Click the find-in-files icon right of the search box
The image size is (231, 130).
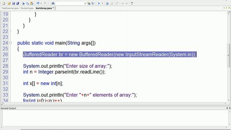[x=89, y=3]
